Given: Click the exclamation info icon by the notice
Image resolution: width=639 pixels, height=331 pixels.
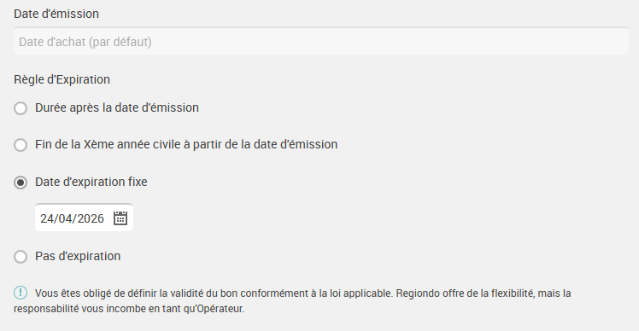Looking at the screenshot, I should tap(21, 293).
